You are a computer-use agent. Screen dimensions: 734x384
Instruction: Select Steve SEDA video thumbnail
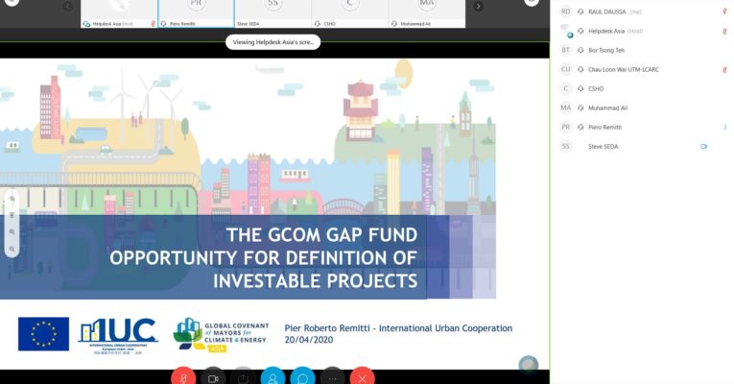[273, 13]
